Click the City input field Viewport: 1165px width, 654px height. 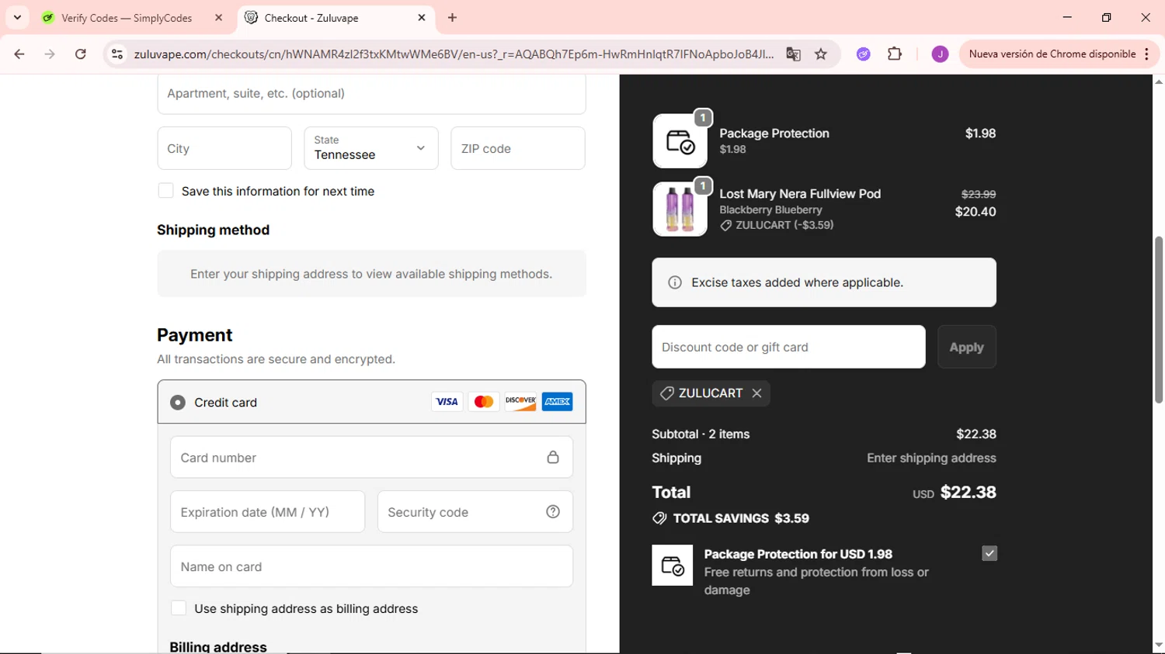click(x=224, y=148)
